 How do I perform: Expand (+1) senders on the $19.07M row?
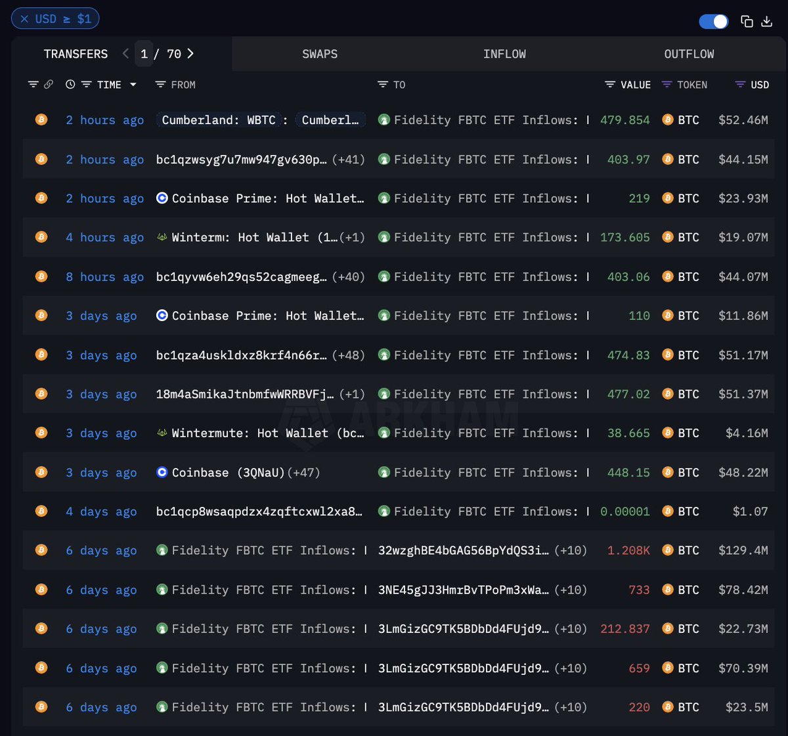point(352,238)
